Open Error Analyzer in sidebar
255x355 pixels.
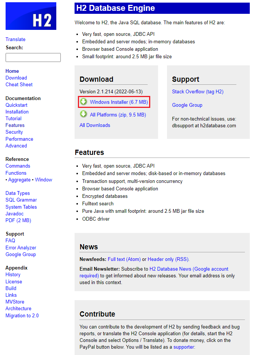21,247
